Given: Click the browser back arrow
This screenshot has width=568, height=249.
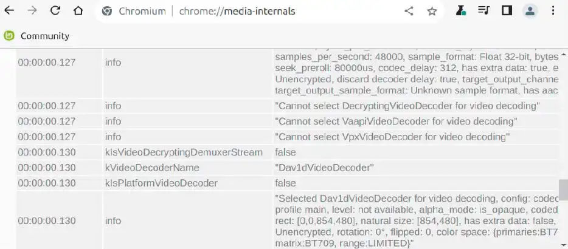Looking at the screenshot, I should [x=10, y=11].
